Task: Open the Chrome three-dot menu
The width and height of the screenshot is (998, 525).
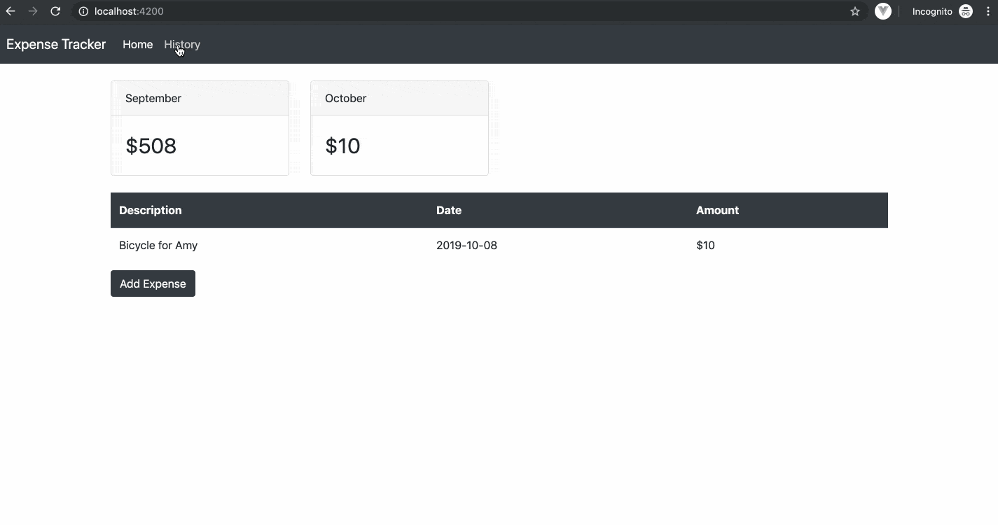Action: tap(988, 11)
